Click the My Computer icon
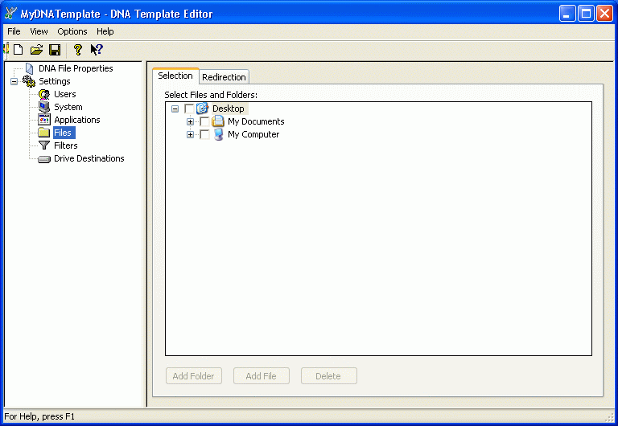The height and width of the screenshot is (426, 618). 218,134
